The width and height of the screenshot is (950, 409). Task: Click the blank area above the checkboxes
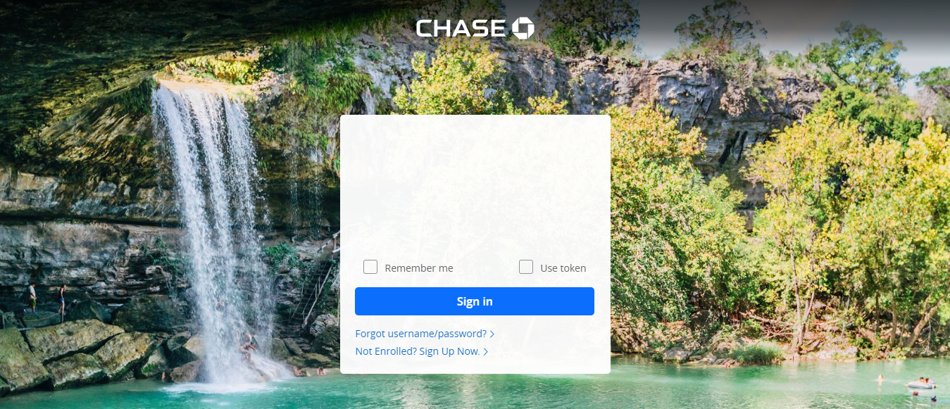475,187
